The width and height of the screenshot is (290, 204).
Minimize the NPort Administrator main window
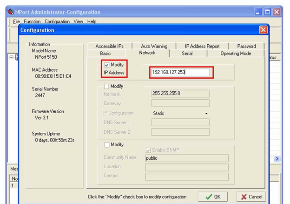tap(258, 12)
